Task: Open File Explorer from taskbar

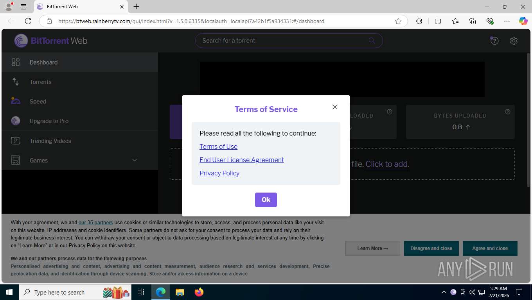Action: (180, 292)
